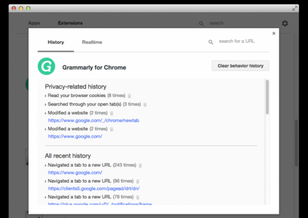Click the green zoom window button
This screenshot has height=218, width=308.
click(x=28, y=8)
